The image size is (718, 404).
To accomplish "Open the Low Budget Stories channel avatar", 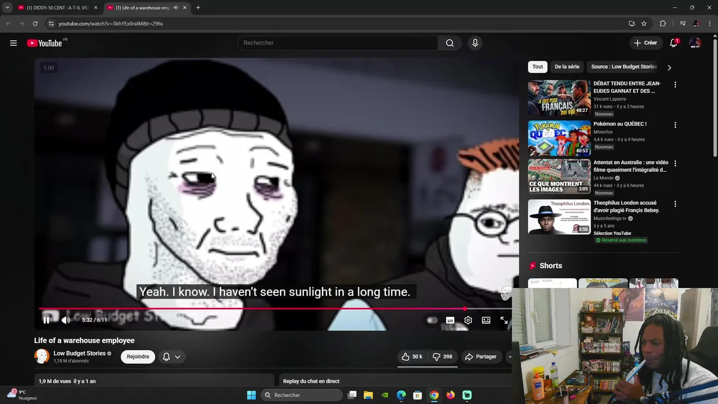I will click(x=42, y=356).
